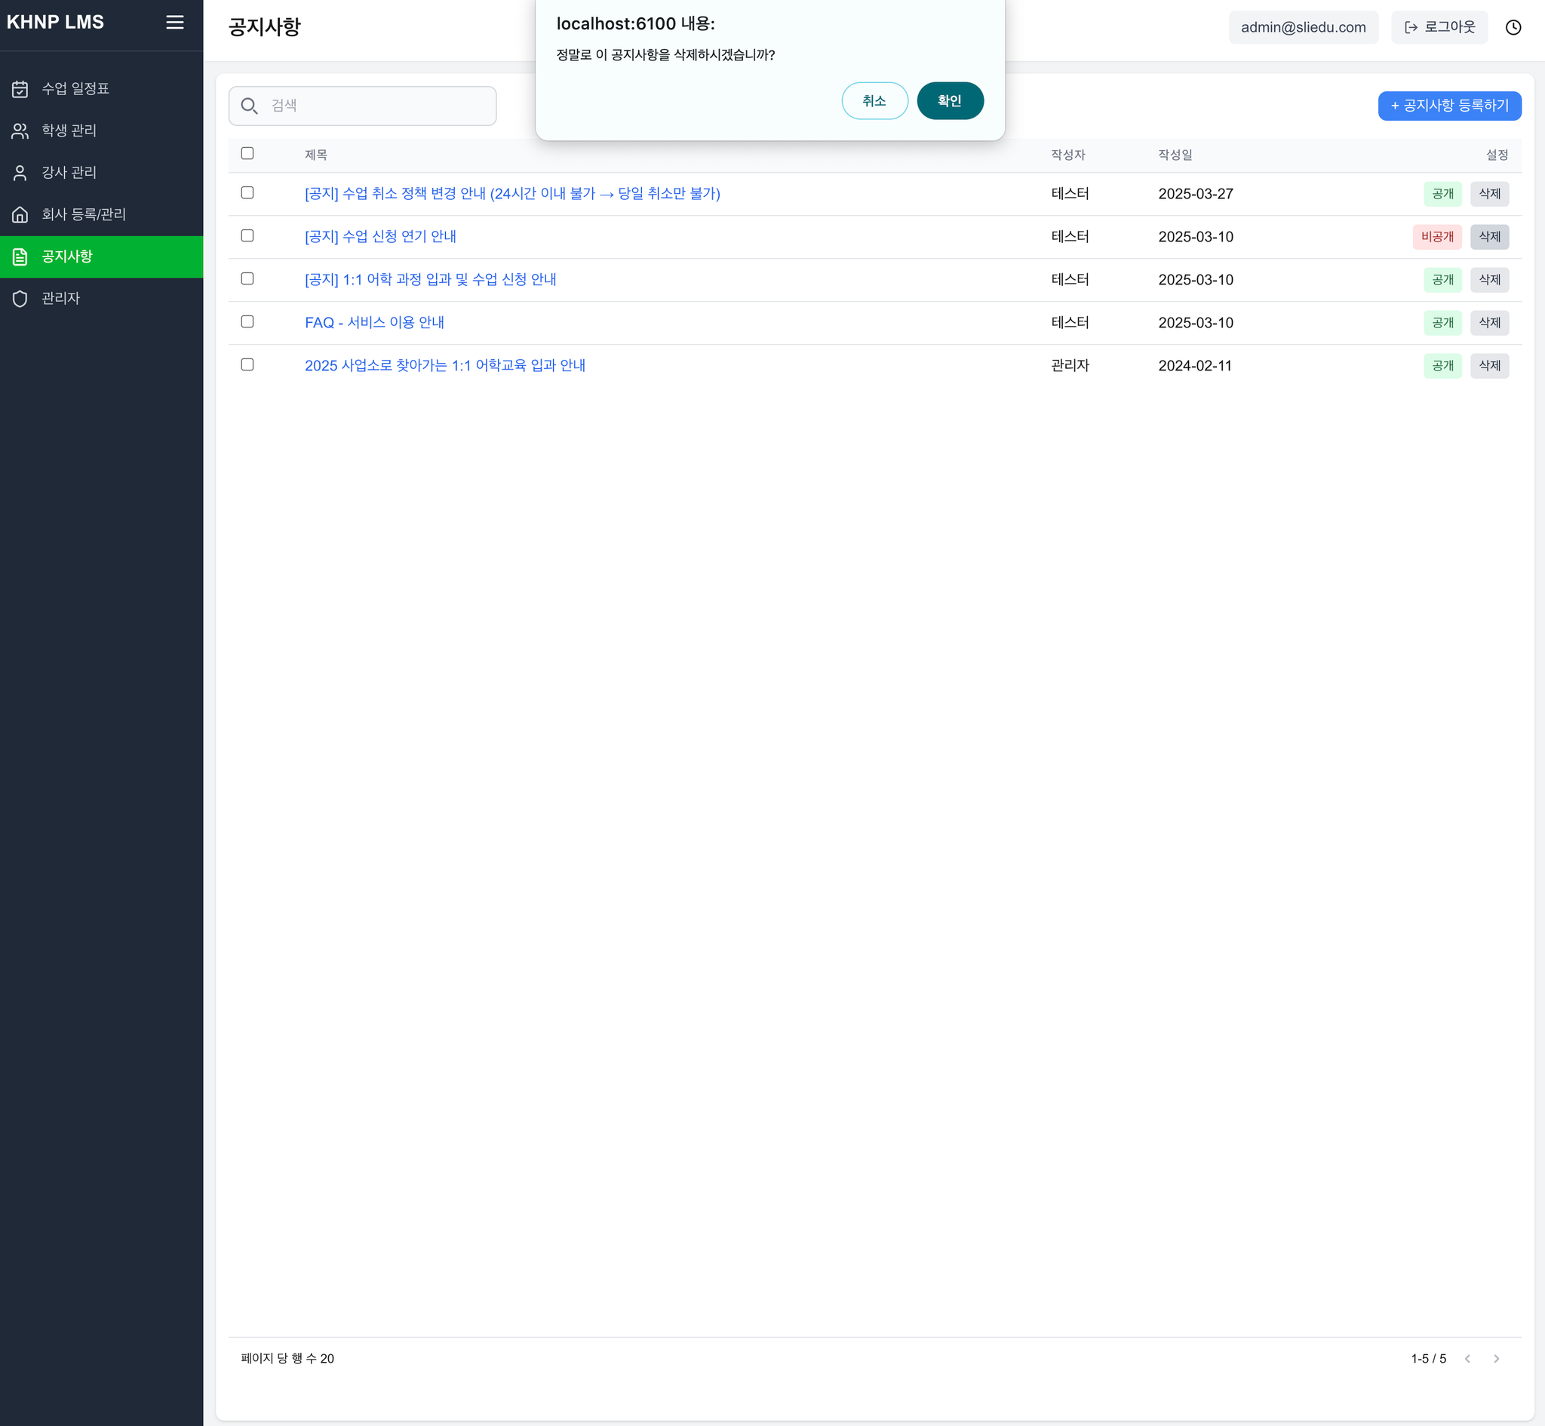Click 확인 in the delete dialog

(951, 101)
